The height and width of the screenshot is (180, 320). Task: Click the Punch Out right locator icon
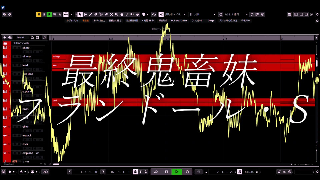[103, 172]
